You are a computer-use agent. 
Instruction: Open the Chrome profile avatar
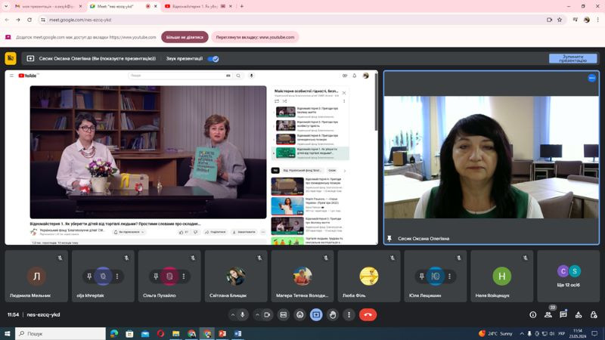[587, 20]
